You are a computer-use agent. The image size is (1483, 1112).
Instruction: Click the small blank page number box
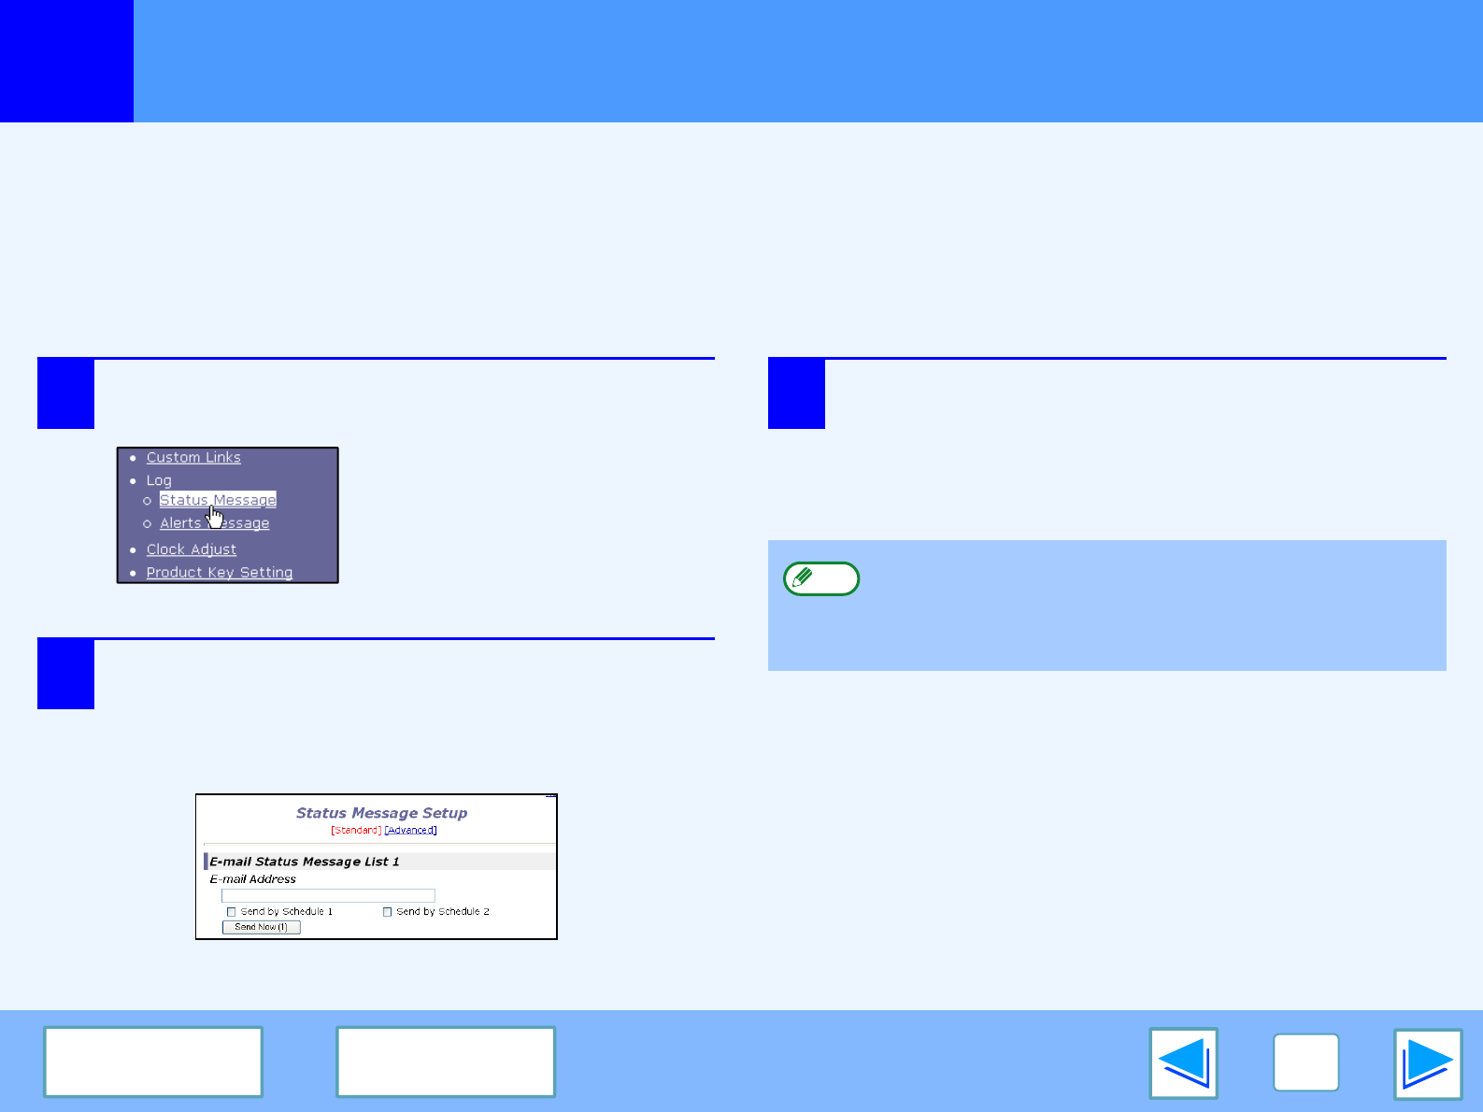[1305, 1062]
